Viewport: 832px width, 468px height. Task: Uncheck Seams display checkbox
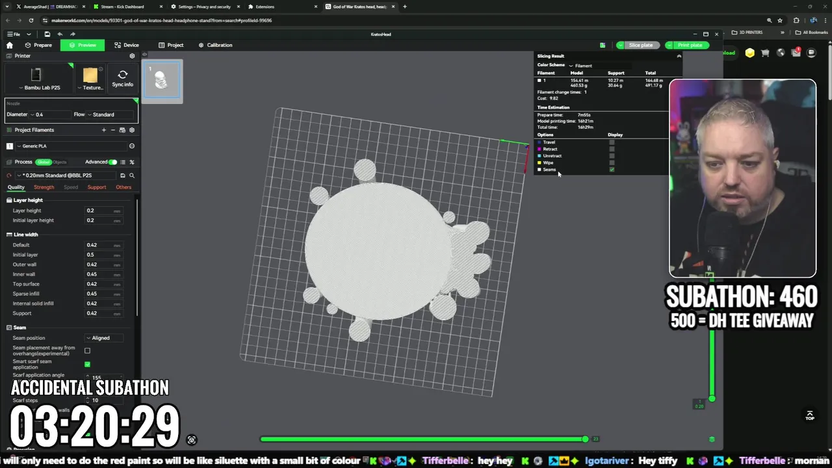612,170
